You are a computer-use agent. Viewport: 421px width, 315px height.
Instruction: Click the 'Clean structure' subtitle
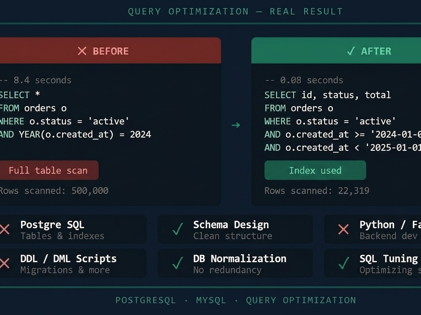(232, 236)
